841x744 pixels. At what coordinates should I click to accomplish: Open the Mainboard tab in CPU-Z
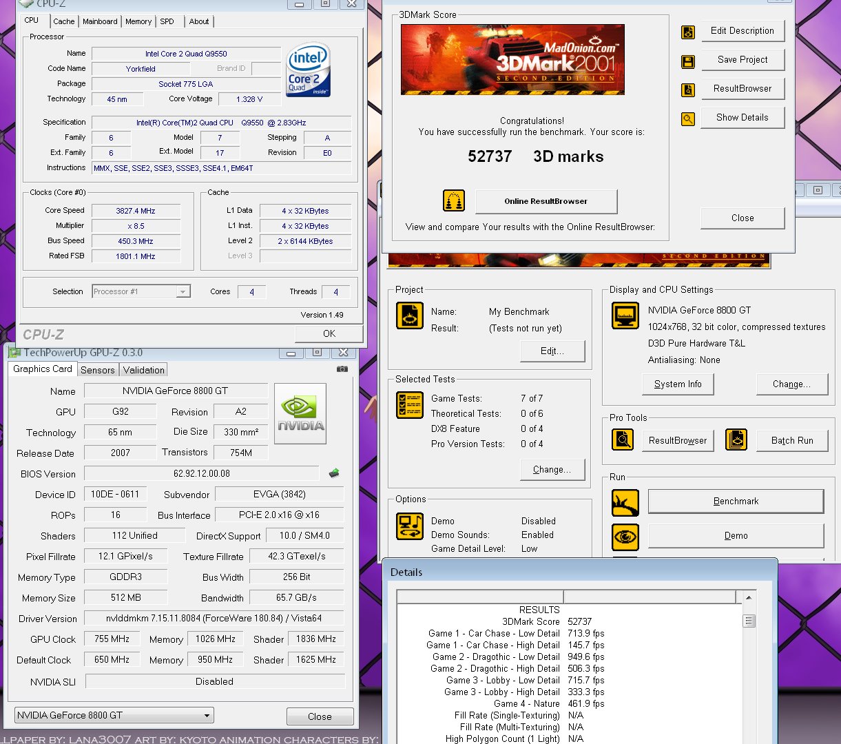click(100, 21)
